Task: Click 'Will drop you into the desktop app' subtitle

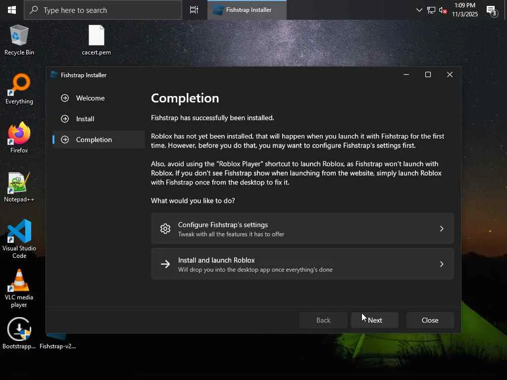Action: tap(255, 270)
